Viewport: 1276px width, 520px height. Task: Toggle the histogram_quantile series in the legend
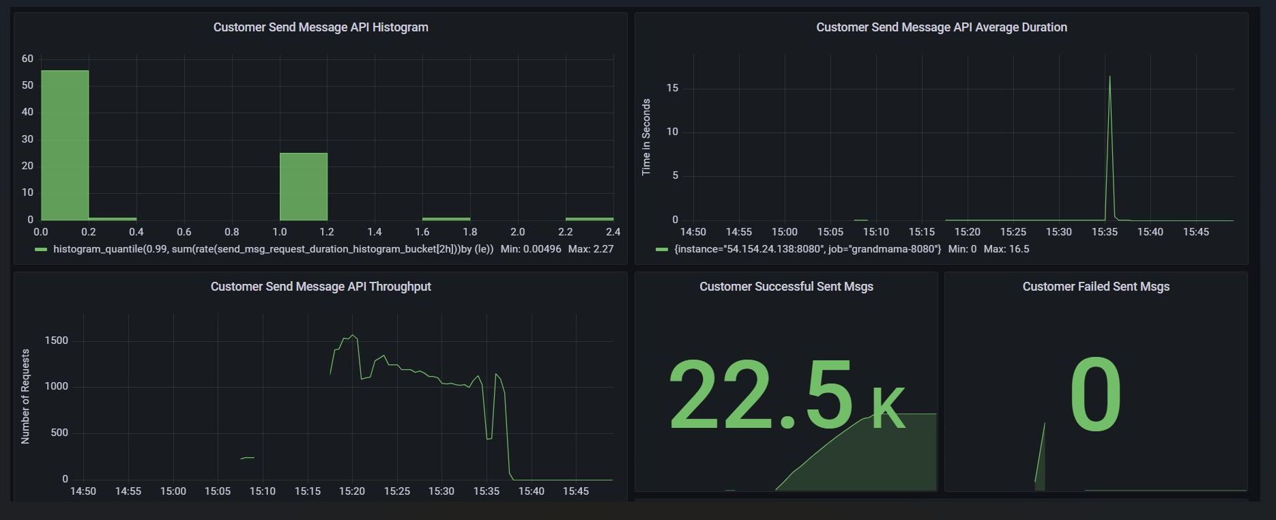(273, 249)
